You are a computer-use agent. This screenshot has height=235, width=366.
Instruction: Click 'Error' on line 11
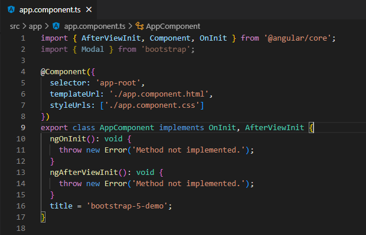tap(116, 150)
